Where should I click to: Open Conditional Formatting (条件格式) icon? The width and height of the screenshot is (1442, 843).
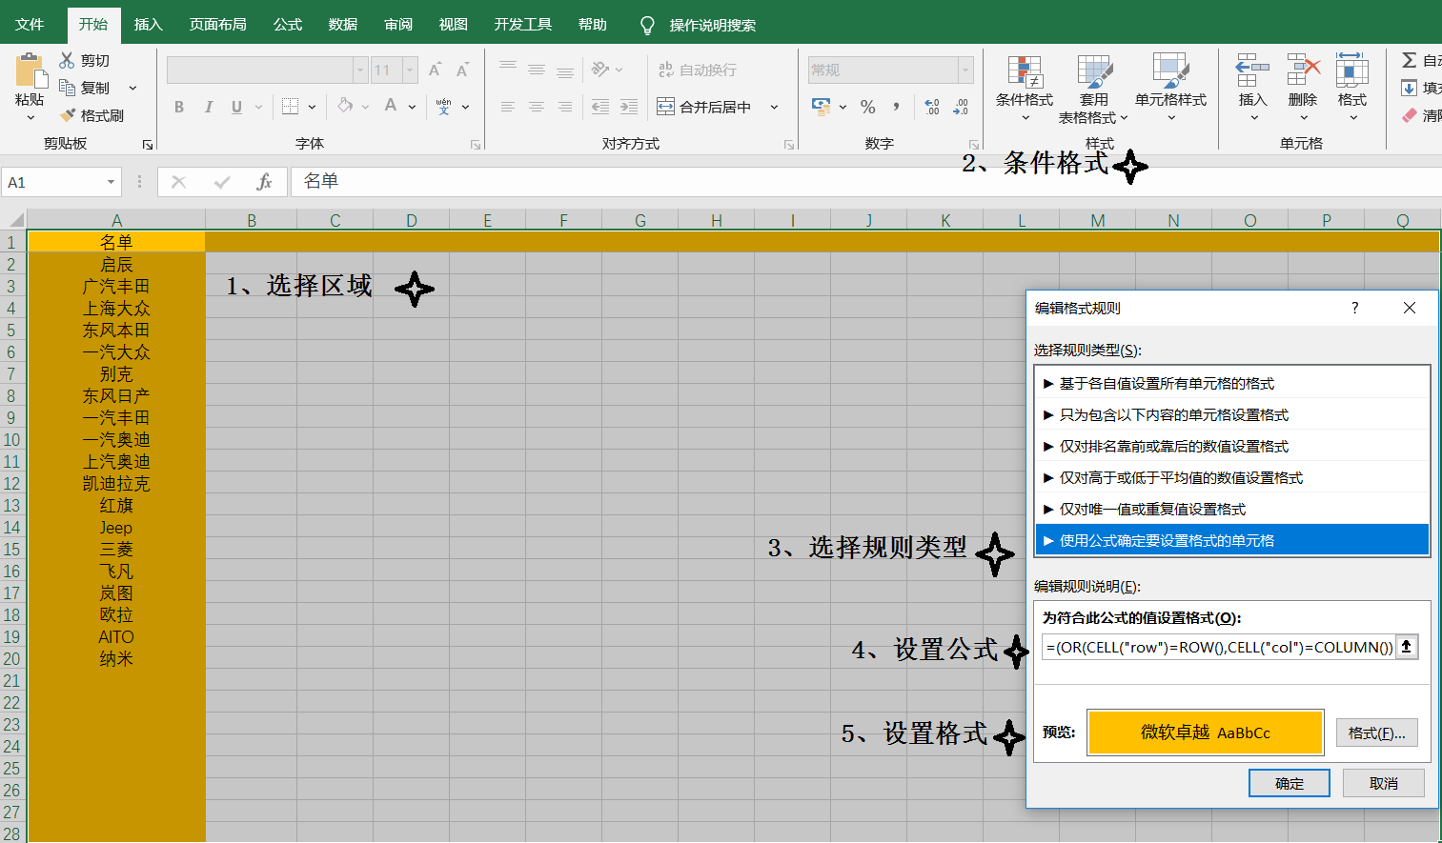(1025, 71)
